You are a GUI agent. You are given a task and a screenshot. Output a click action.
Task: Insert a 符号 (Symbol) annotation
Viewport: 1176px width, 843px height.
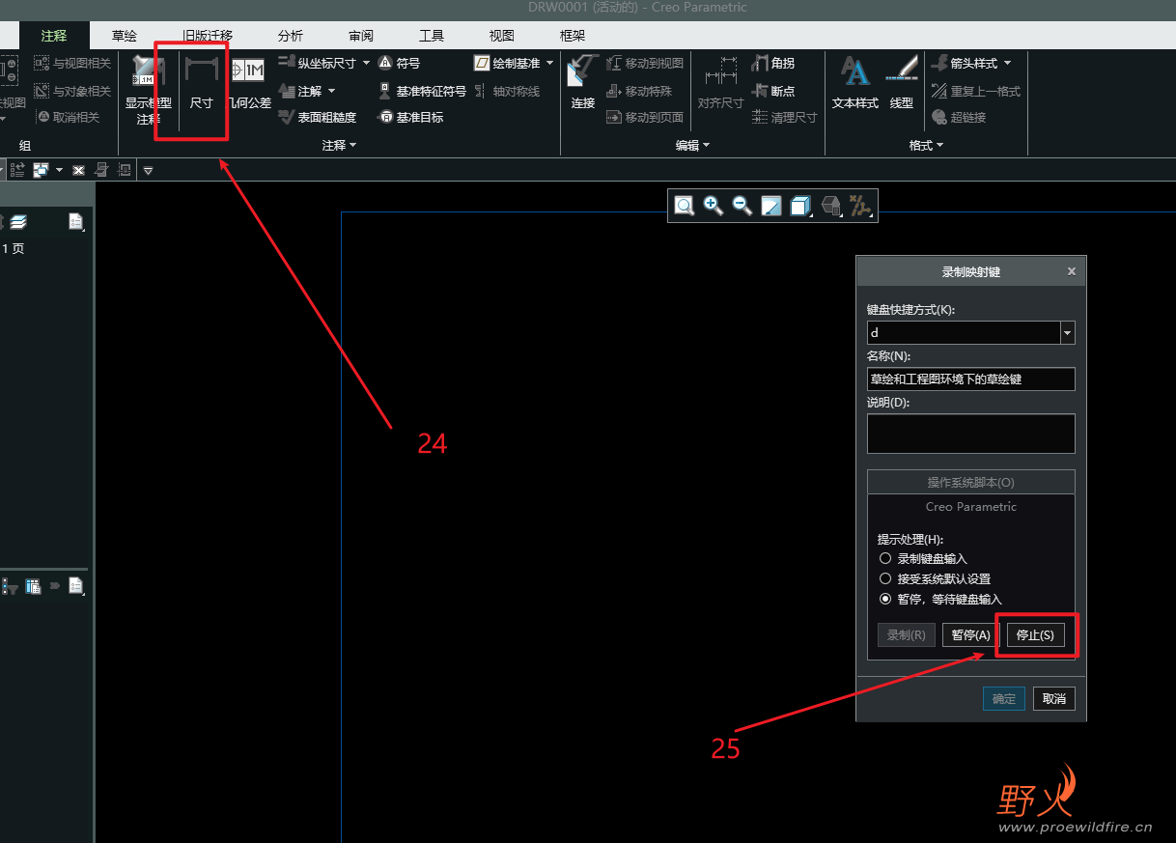coord(399,64)
